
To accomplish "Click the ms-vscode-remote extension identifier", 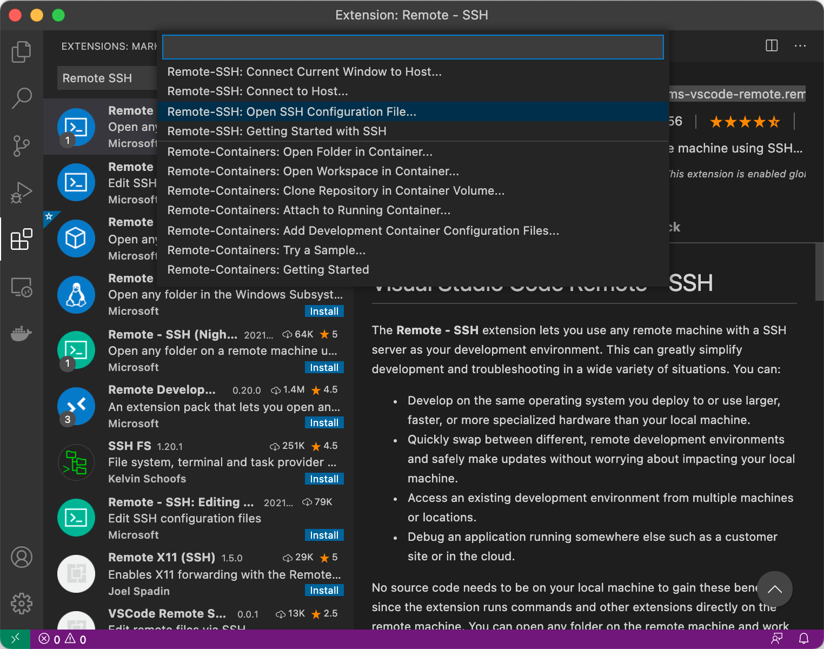I will pyautogui.click(x=737, y=94).
